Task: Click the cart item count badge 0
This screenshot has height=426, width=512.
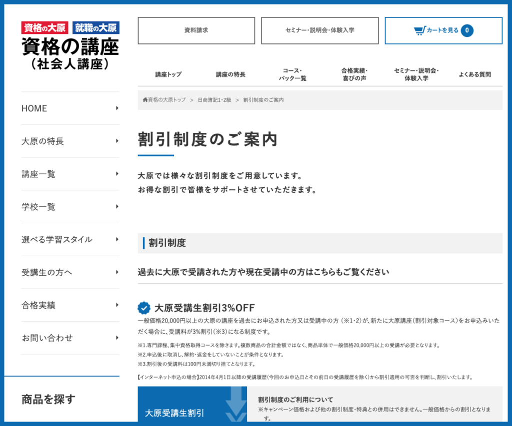Action: tap(467, 30)
